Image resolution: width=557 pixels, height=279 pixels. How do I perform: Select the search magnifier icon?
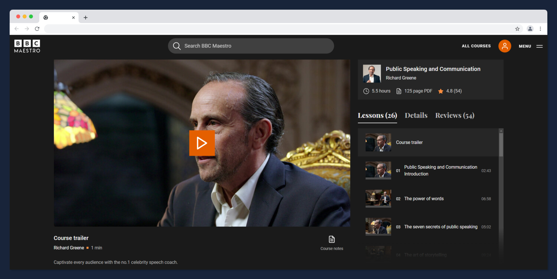click(x=177, y=46)
